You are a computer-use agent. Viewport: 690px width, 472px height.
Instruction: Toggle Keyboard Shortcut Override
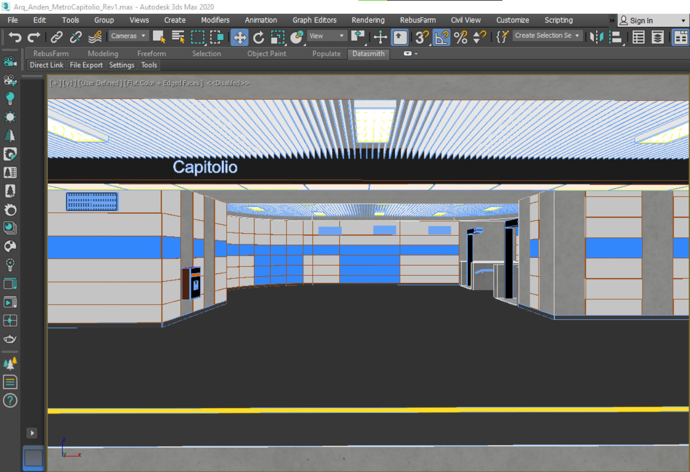tap(399, 37)
